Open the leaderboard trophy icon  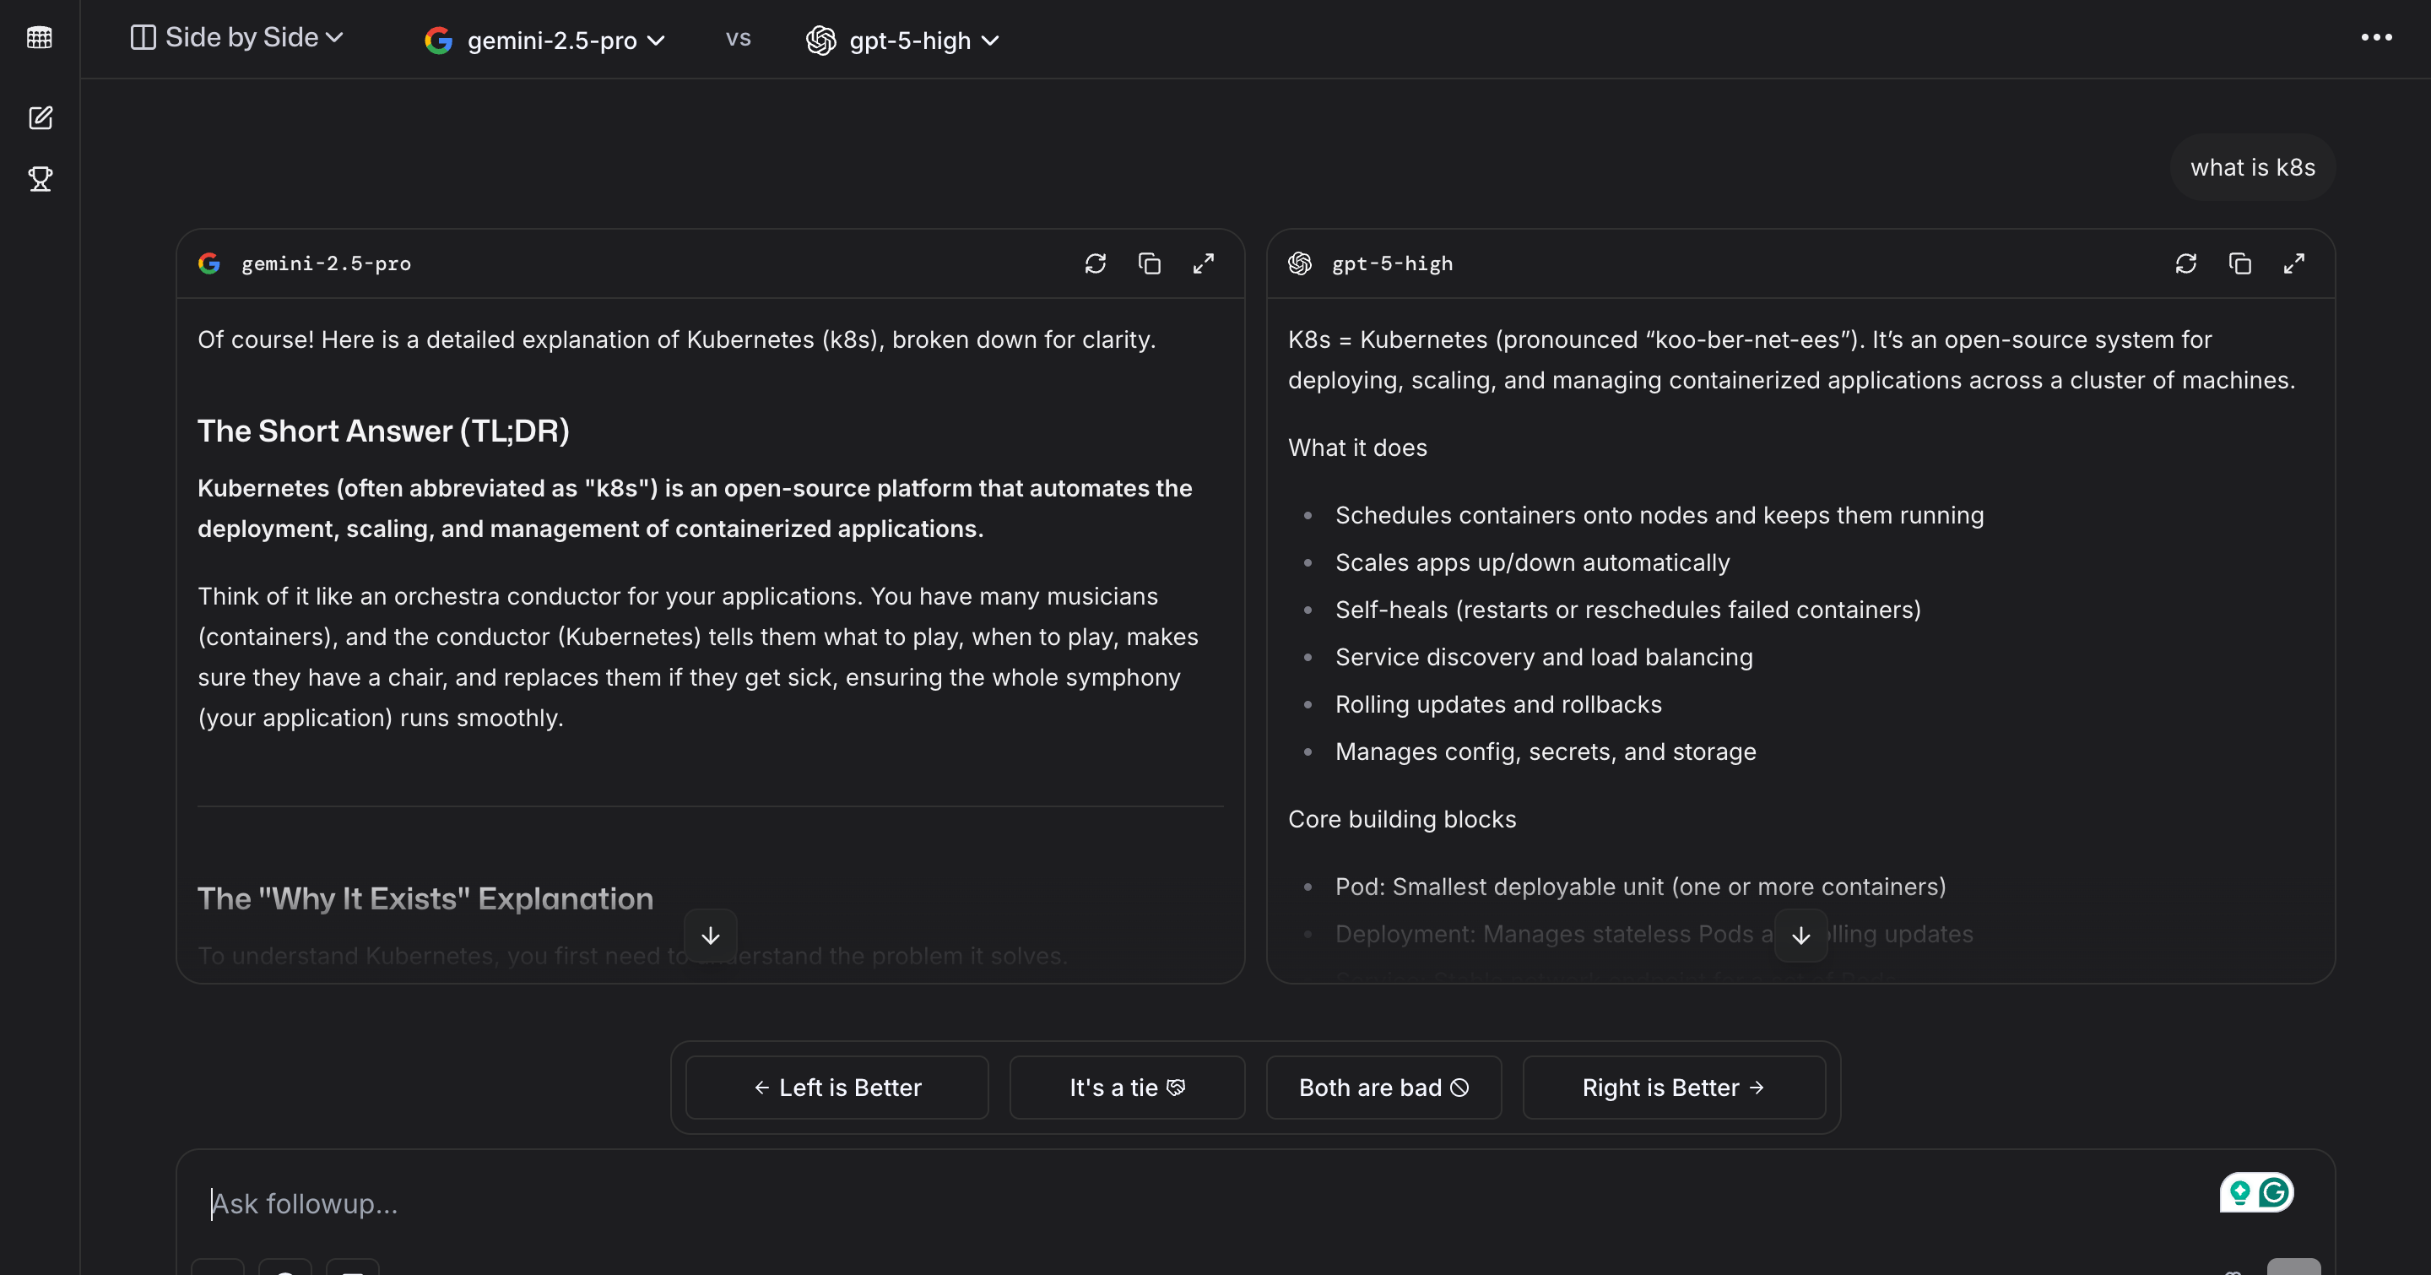tap(40, 179)
